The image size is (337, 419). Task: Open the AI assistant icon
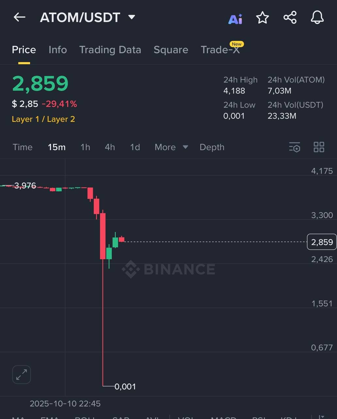pos(235,19)
